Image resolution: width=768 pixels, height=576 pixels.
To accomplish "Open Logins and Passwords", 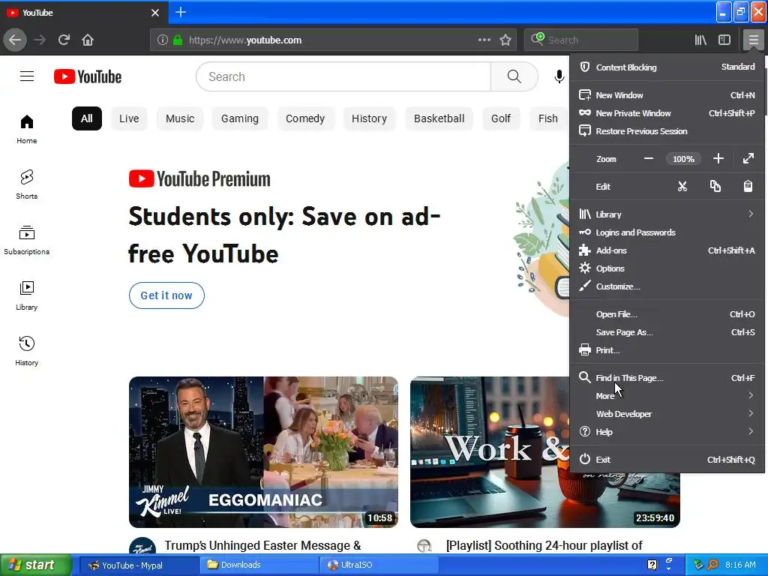I will click(667, 232).
